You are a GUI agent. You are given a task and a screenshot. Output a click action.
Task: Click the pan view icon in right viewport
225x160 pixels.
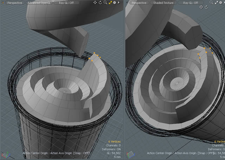[201, 7]
